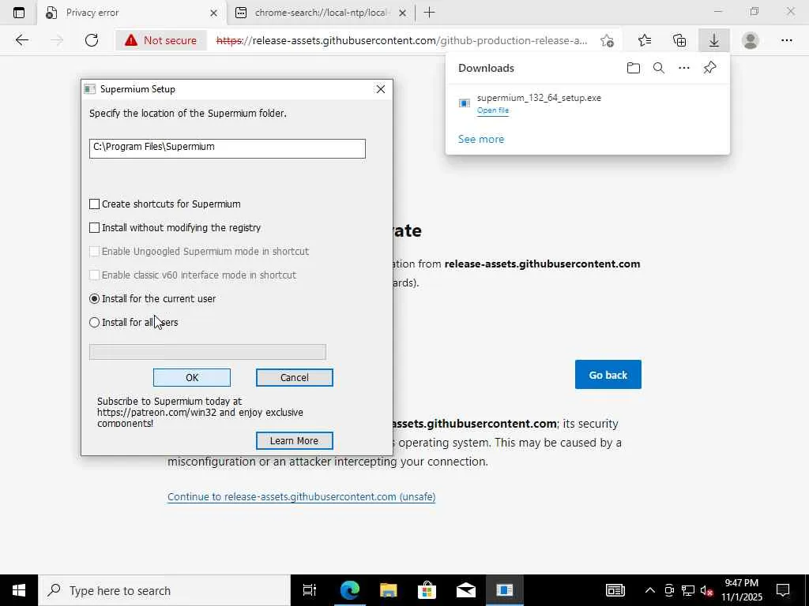Open the tab actions menu icon
809x606 pixels.
point(19,13)
